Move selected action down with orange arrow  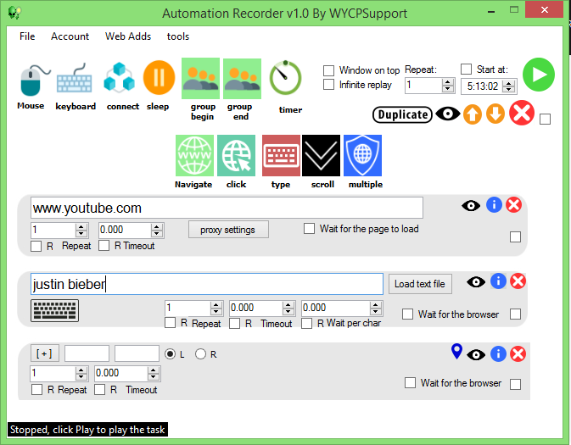[x=495, y=114]
